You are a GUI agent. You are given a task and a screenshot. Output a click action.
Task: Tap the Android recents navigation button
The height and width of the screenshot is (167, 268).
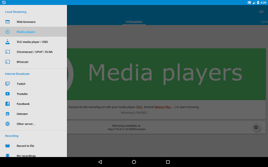click(167, 162)
